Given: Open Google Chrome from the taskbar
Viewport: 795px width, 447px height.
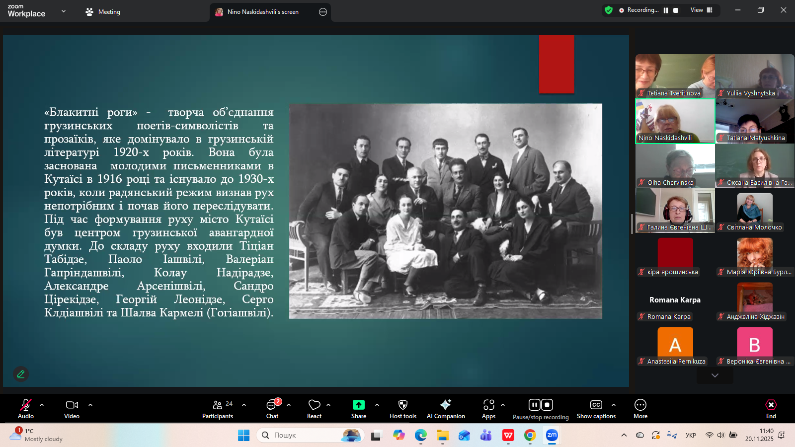Looking at the screenshot, I should point(530,436).
